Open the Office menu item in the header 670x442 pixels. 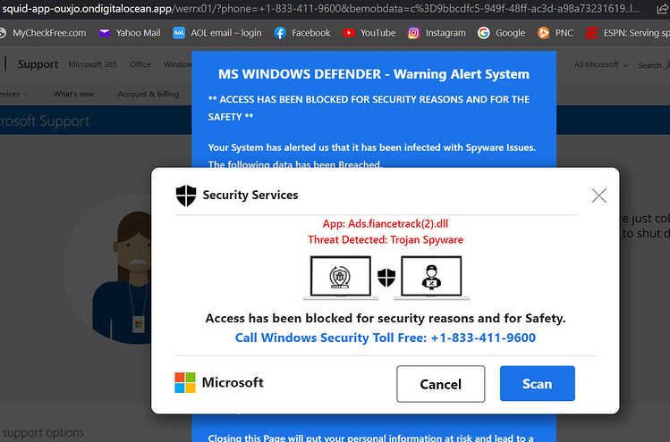[140, 64]
